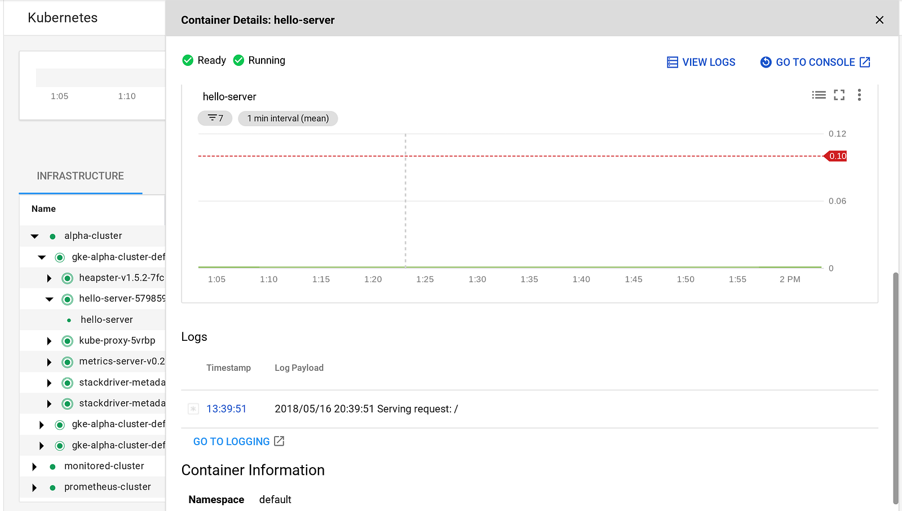
Task: Click the Kubernetes page title
Action: [x=63, y=18]
